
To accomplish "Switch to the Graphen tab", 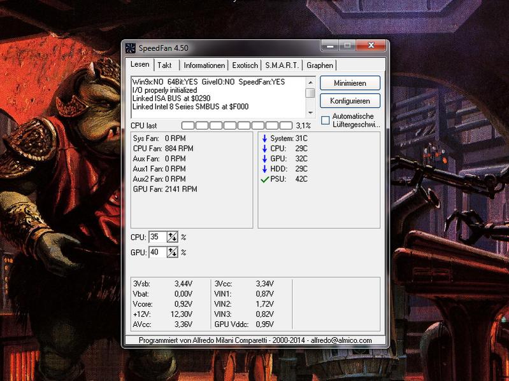I will 320,65.
